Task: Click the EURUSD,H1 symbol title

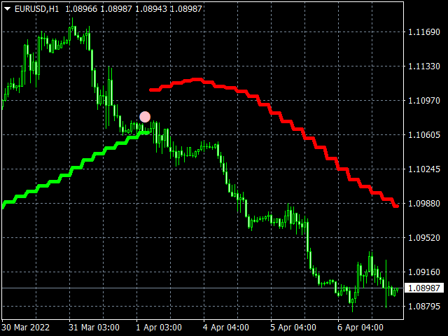Action: (37, 9)
